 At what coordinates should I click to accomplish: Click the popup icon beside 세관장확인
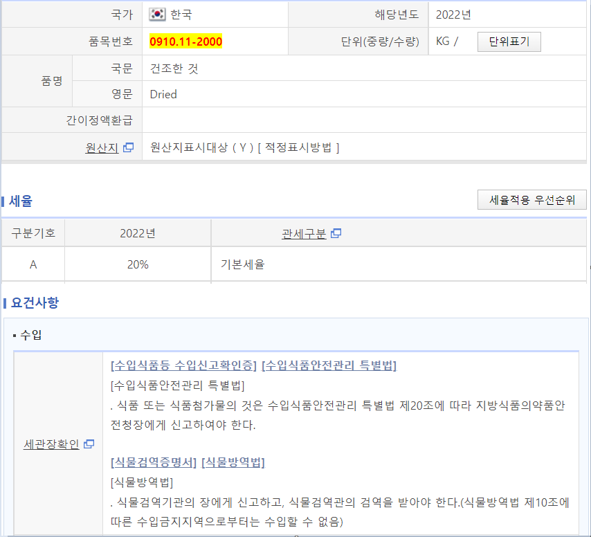click(x=89, y=444)
